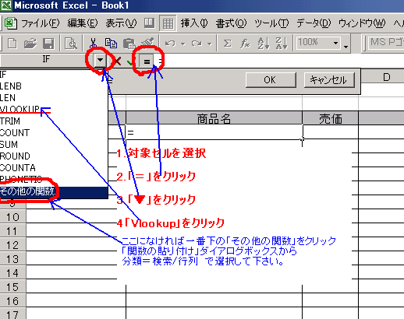Open the MS P Gothic font name box
The width and height of the screenshot is (404, 319).
coord(386,43)
